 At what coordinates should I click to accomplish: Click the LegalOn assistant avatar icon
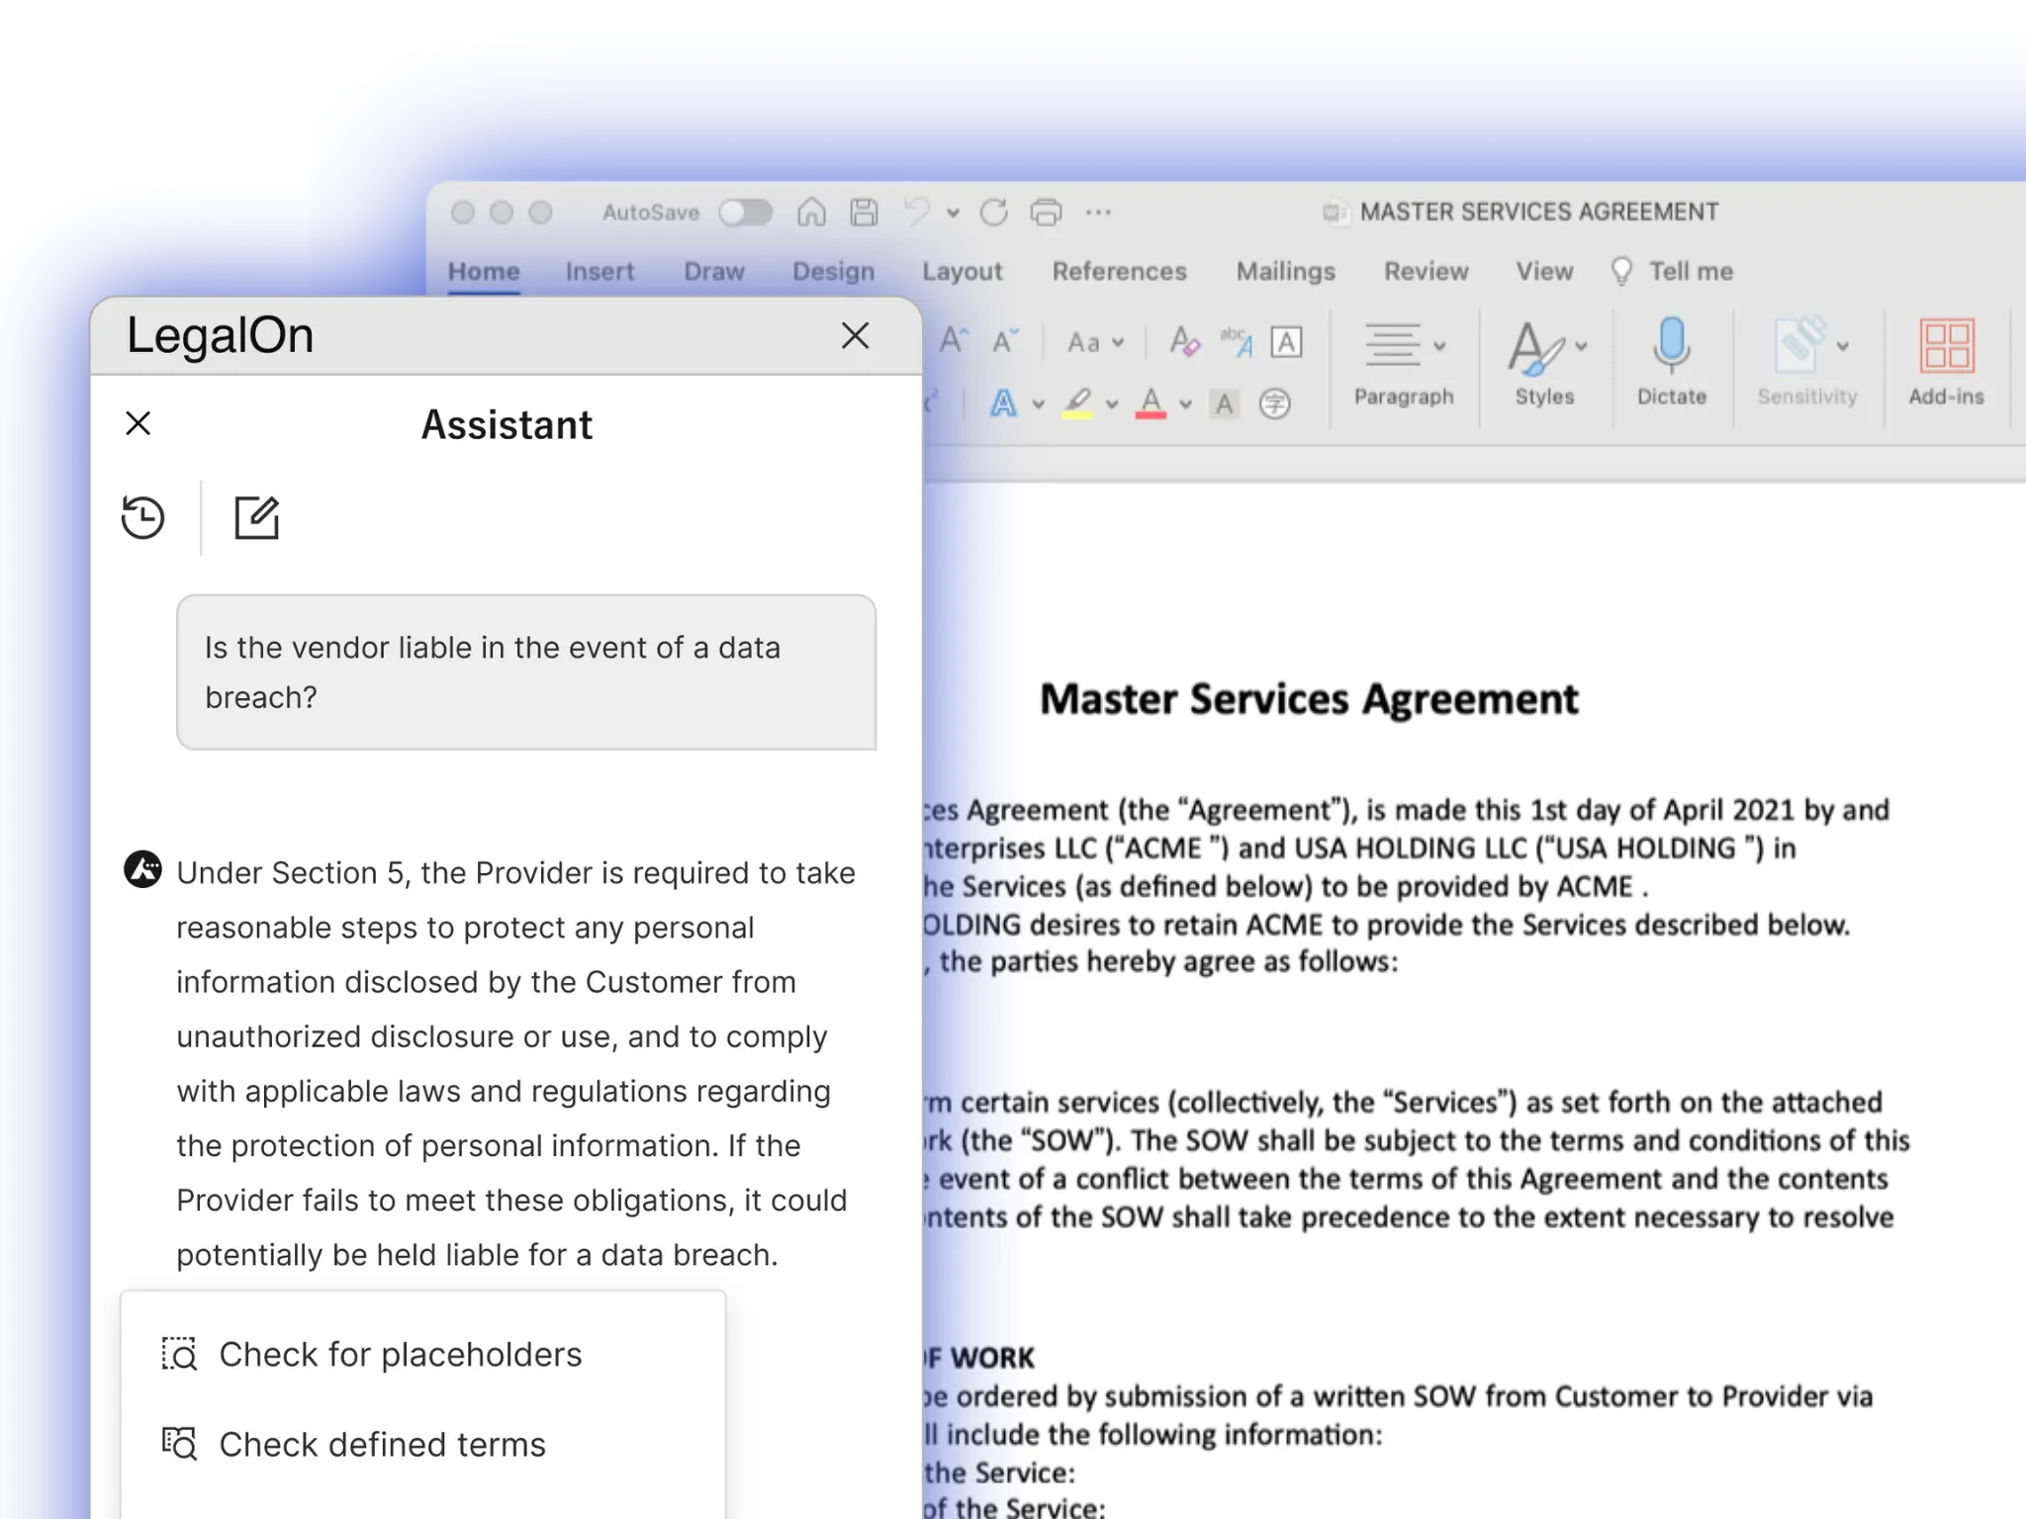(142, 869)
